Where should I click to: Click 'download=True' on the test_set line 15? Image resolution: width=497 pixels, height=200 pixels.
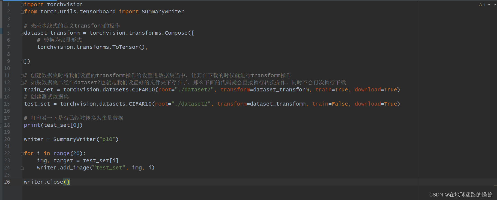pos(376,104)
